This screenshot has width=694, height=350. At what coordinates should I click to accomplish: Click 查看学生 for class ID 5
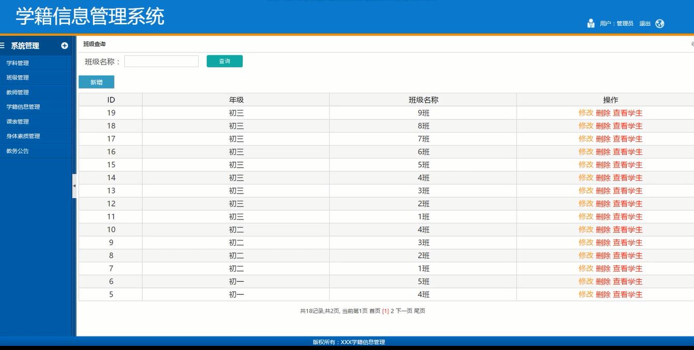pyautogui.click(x=628, y=294)
